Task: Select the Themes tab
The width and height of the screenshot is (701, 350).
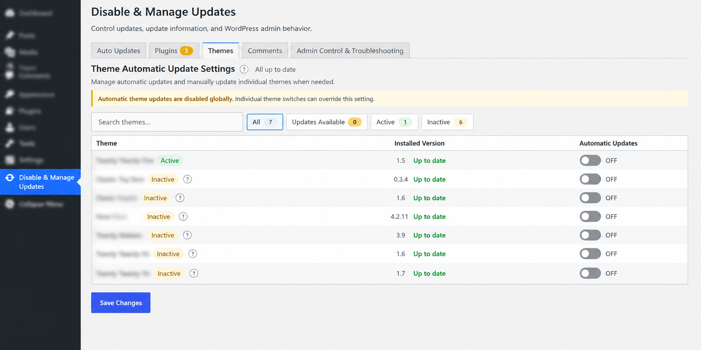Action: [220, 51]
